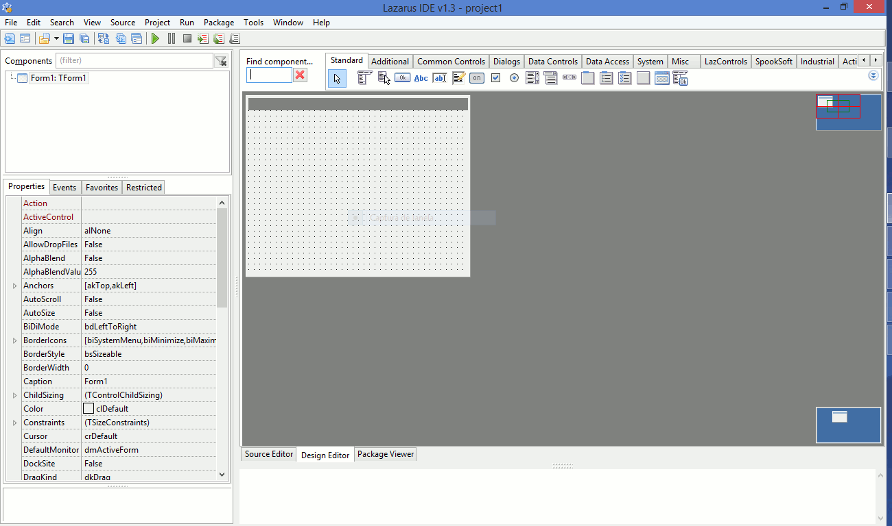Click the Step Into icon
The image size is (892, 526).
point(203,38)
